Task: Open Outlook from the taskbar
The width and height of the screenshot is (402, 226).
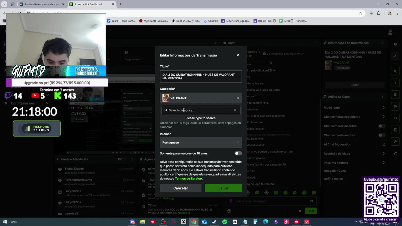Action: click(204, 222)
